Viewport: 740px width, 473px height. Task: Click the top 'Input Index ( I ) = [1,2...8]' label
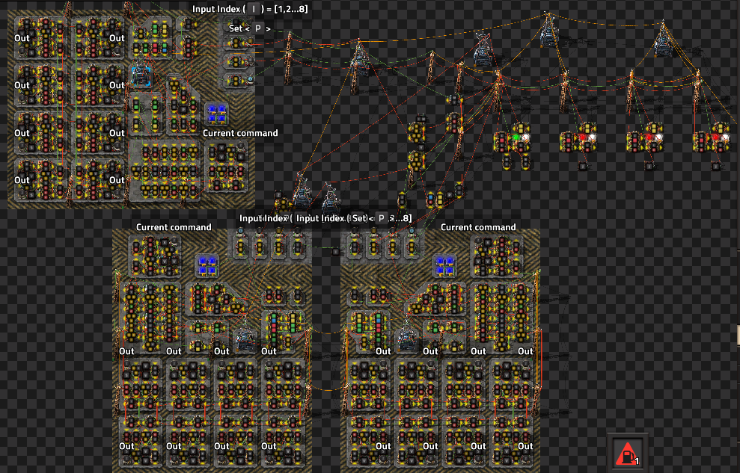pyautogui.click(x=250, y=9)
